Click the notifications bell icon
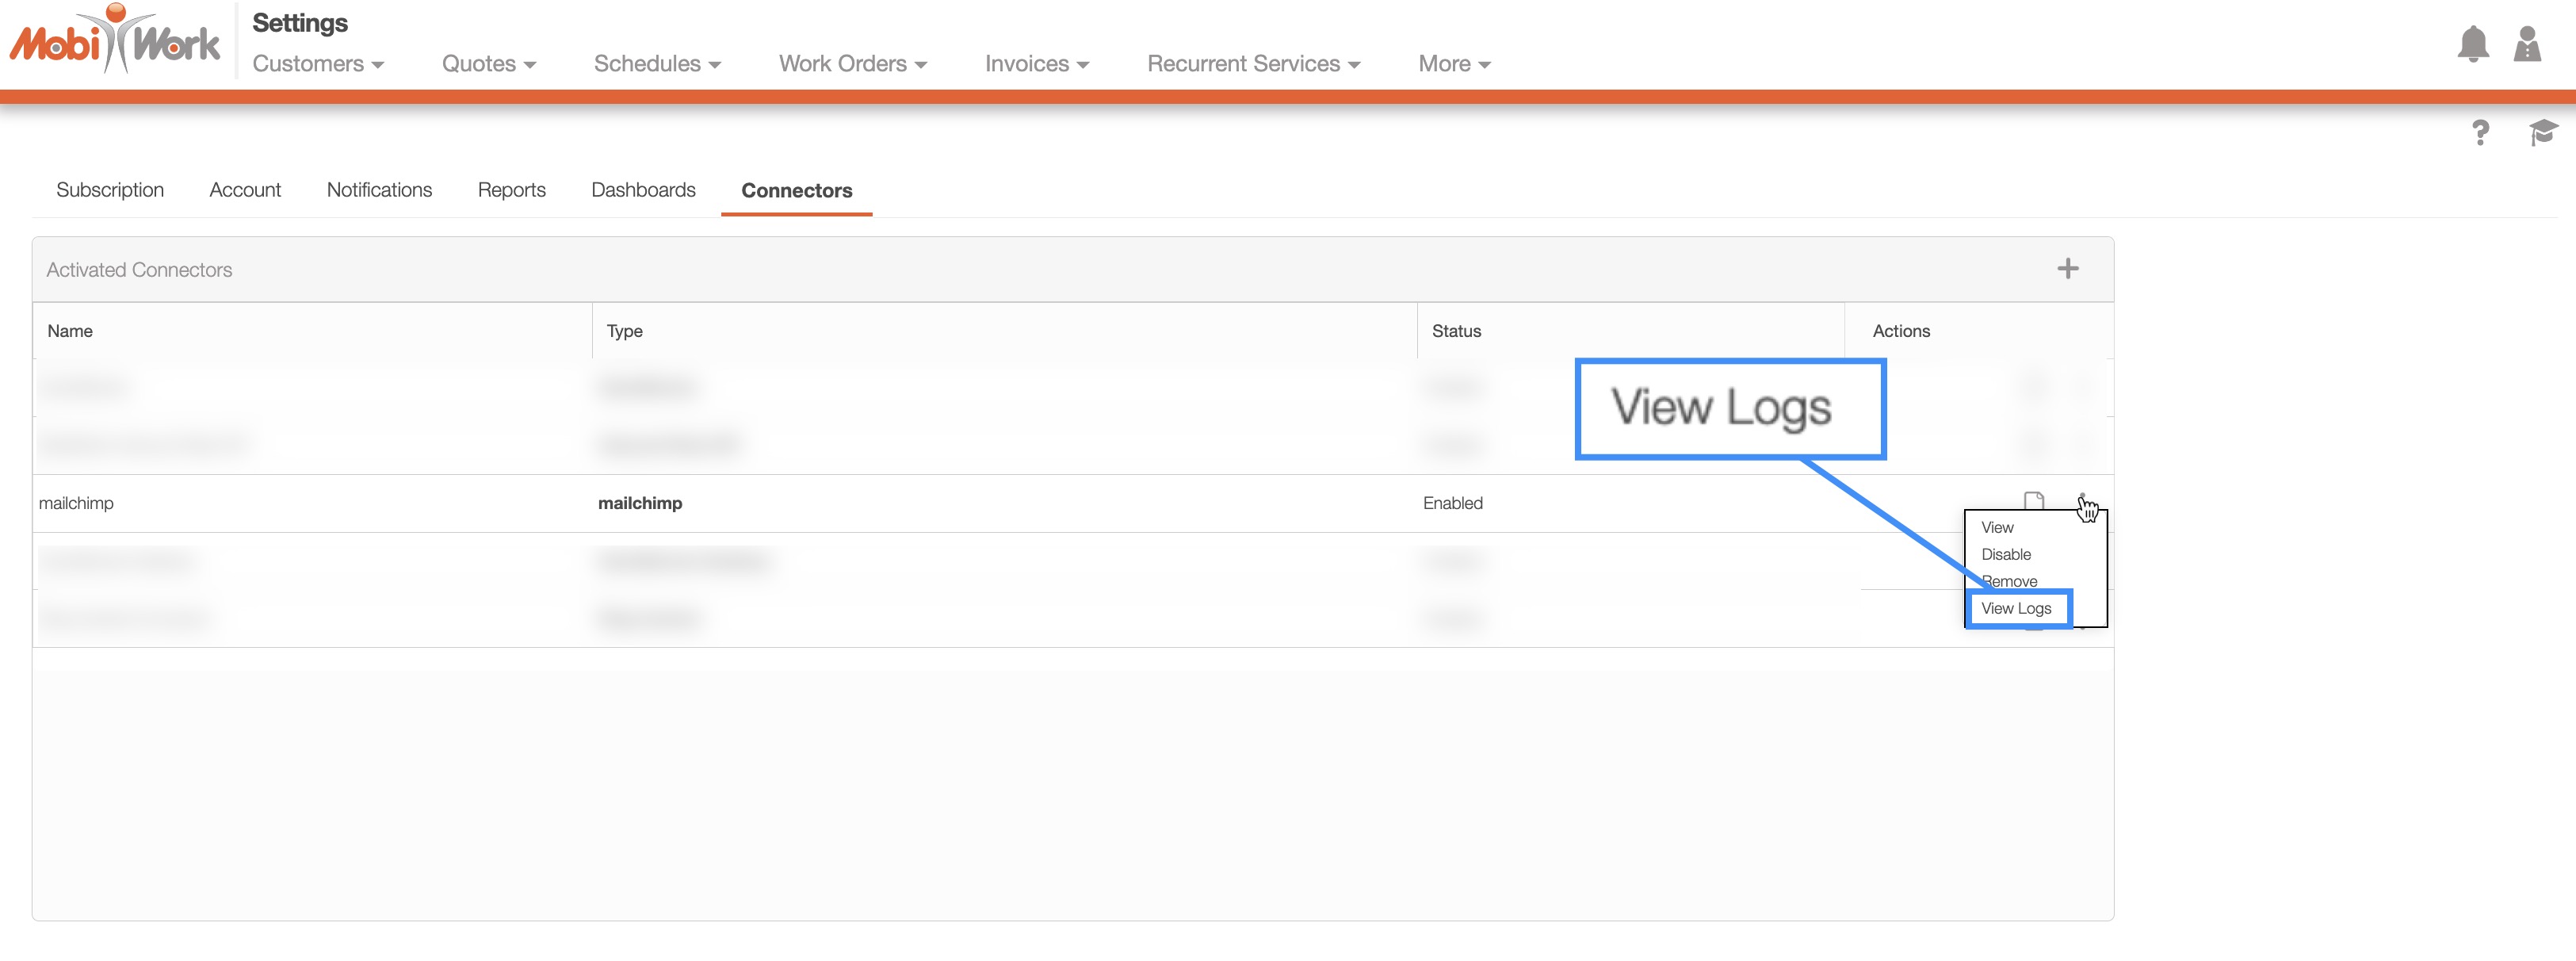 point(2472,44)
